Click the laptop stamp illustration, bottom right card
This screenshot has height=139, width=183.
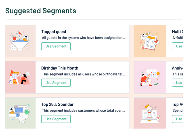pos(150,113)
